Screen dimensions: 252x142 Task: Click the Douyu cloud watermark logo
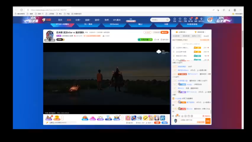point(162,52)
